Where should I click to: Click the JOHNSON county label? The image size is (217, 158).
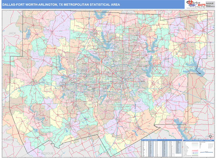tap(88, 128)
